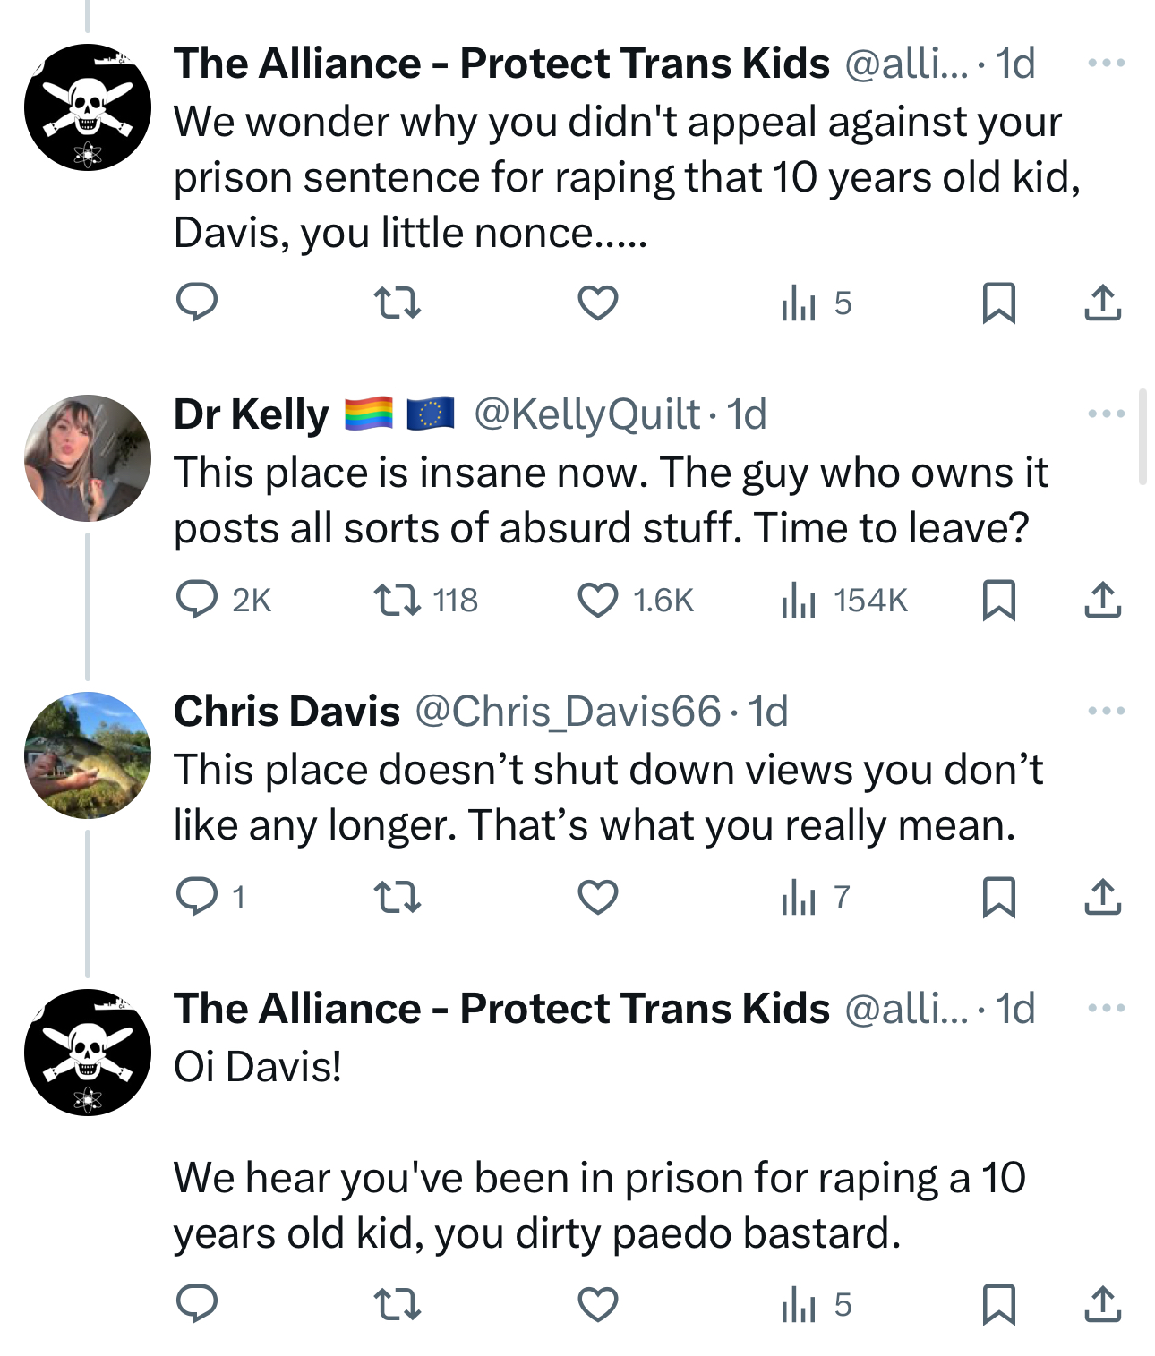This screenshot has width=1155, height=1356.
Task: Open @Chris_Davis66 profile handle
Action: (568, 712)
